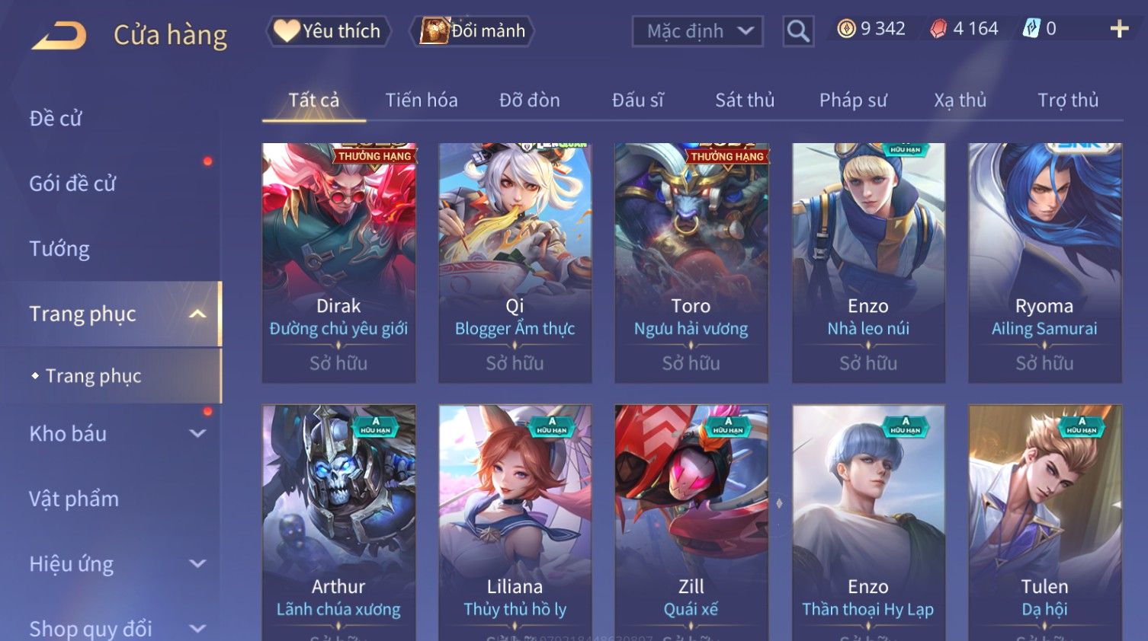
Task: Switch to the Pháp sư tab
Action: 853,100
